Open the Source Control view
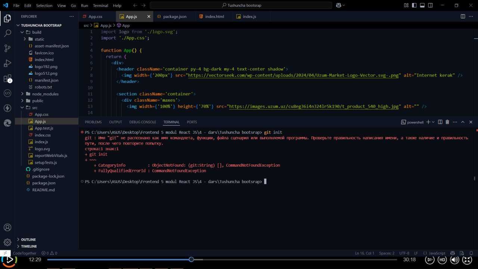 click(x=7, y=48)
